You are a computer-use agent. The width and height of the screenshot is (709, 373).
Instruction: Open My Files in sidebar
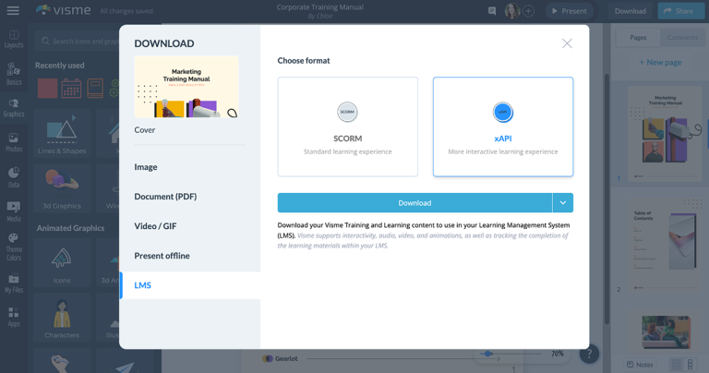pos(13,283)
